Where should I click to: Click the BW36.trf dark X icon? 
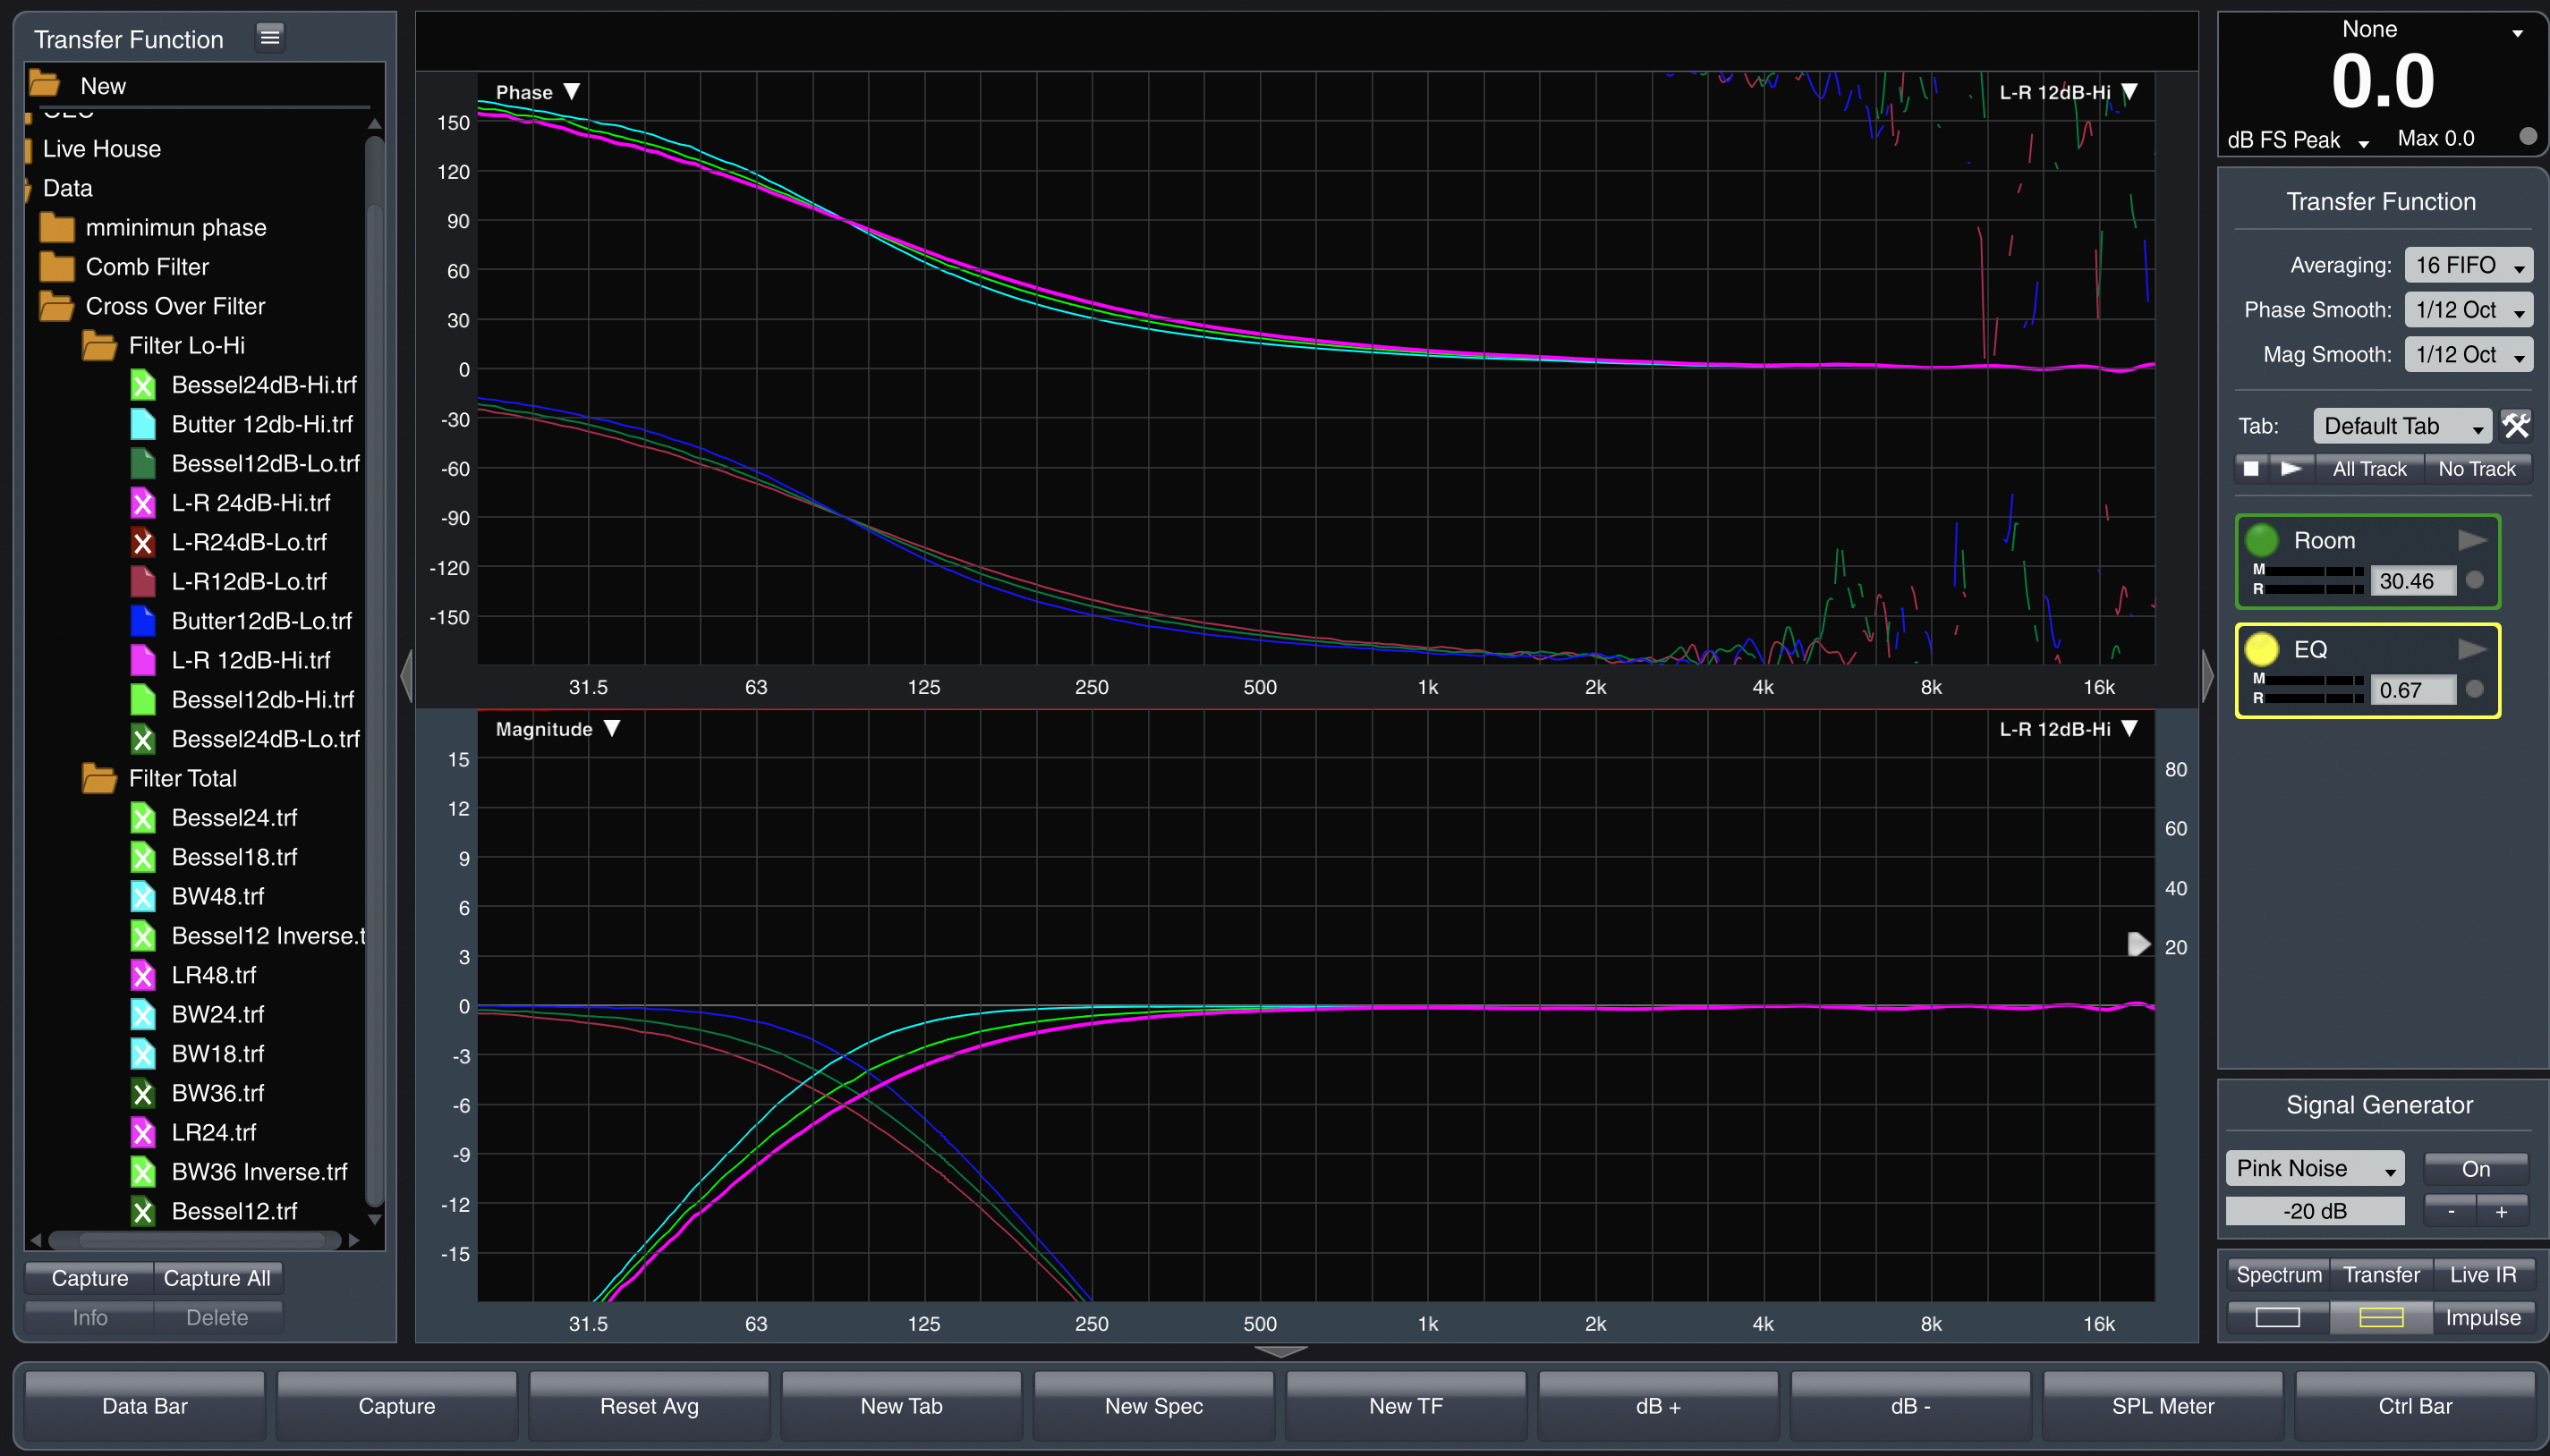click(x=143, y=1093)
